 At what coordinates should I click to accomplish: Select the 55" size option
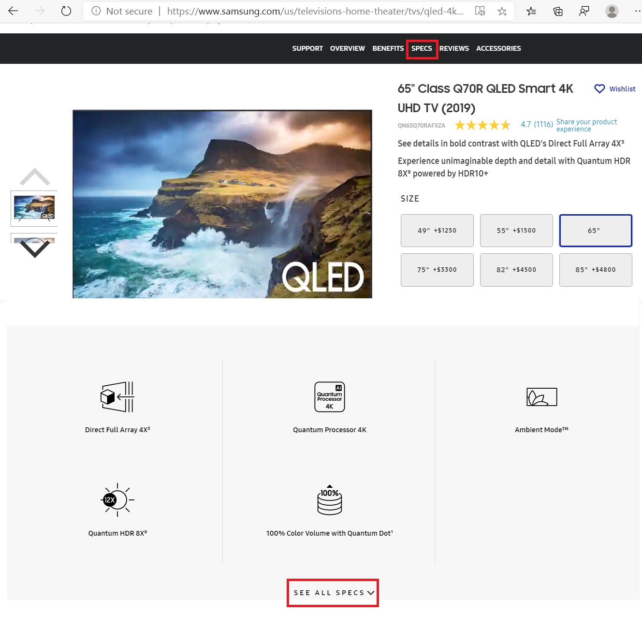tap(516, 231)
